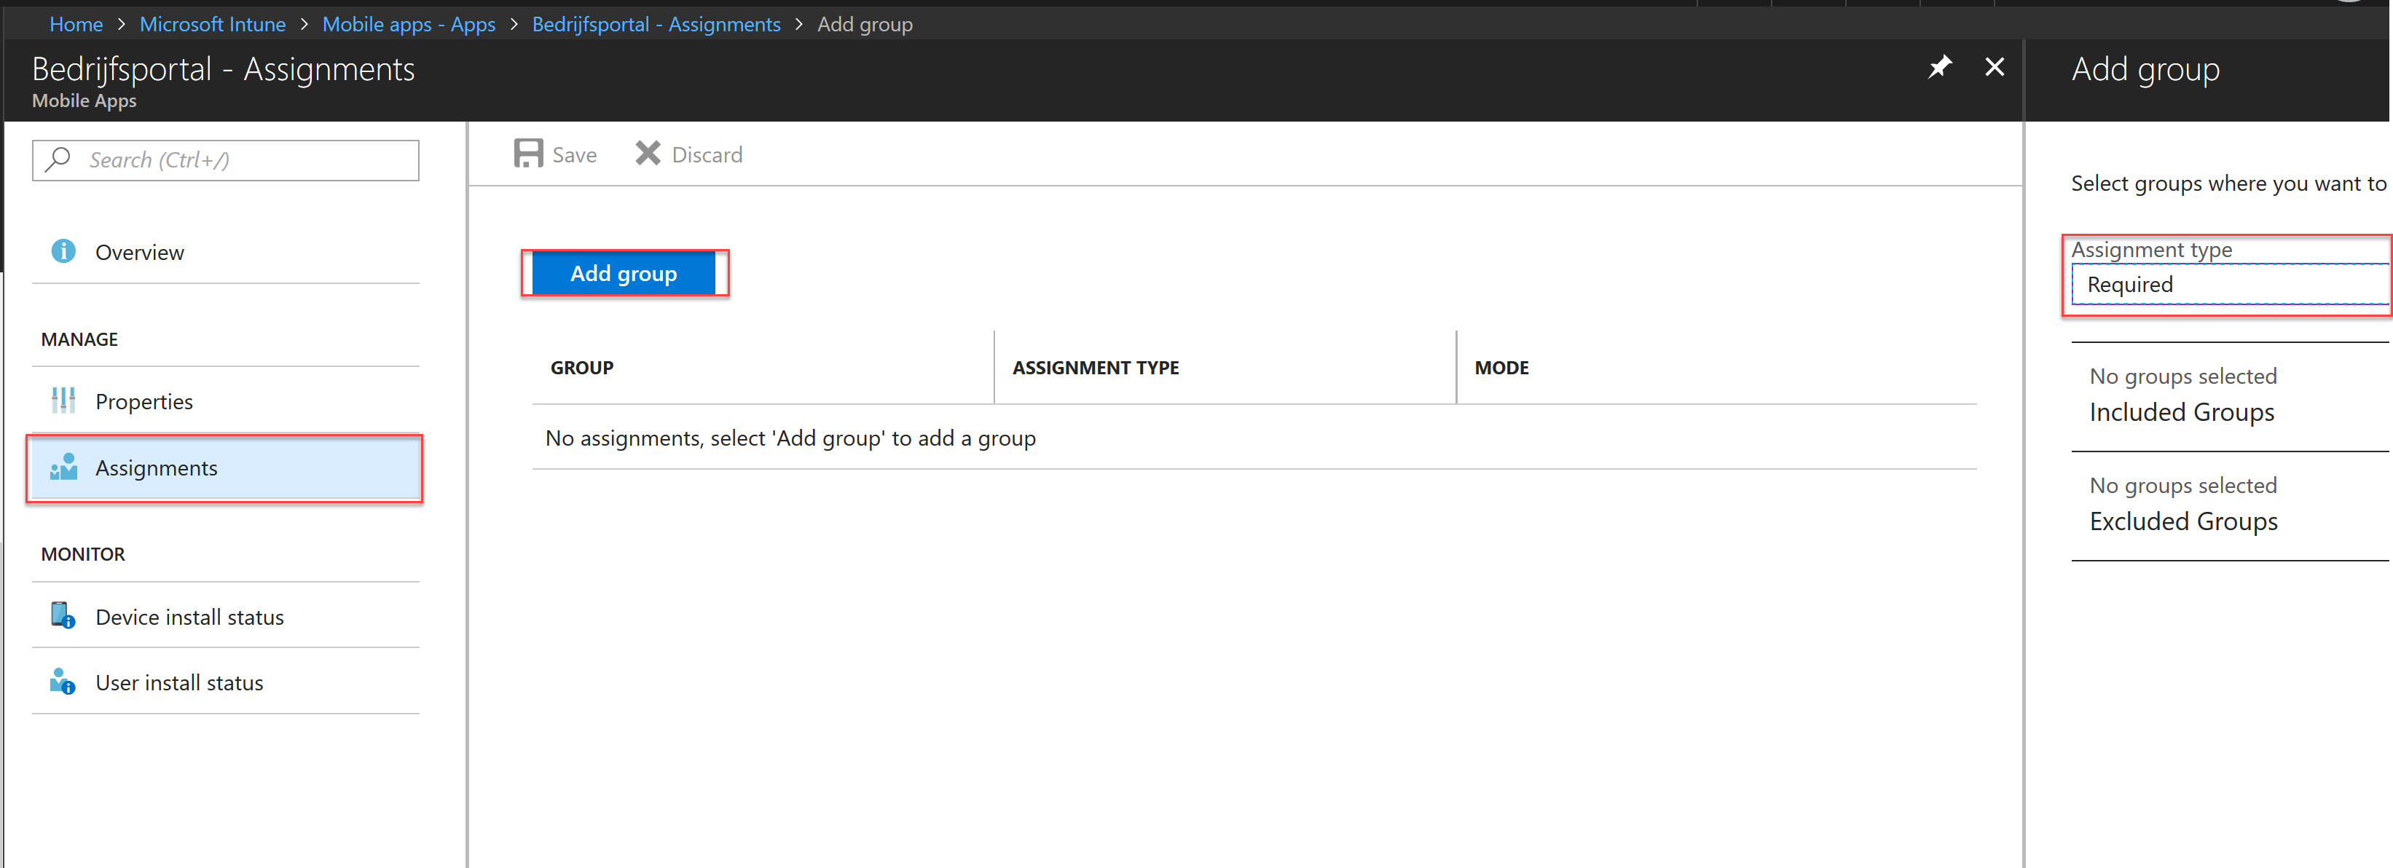Click the Home breadcrumb link
This screenshot has width=2393, height=868.
coord(76,24)
